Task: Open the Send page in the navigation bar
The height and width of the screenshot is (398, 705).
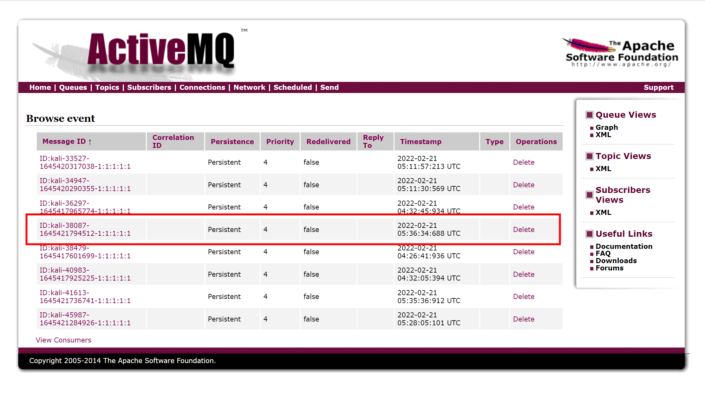Action: click(329, 87)
